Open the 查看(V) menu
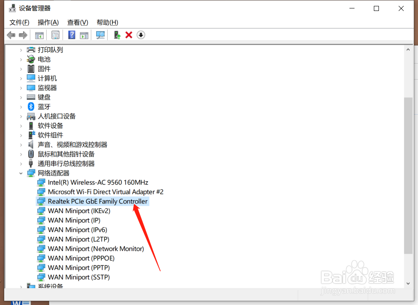Image resolution: width=418 pixels, height=305 pixels. pos(77,22)
